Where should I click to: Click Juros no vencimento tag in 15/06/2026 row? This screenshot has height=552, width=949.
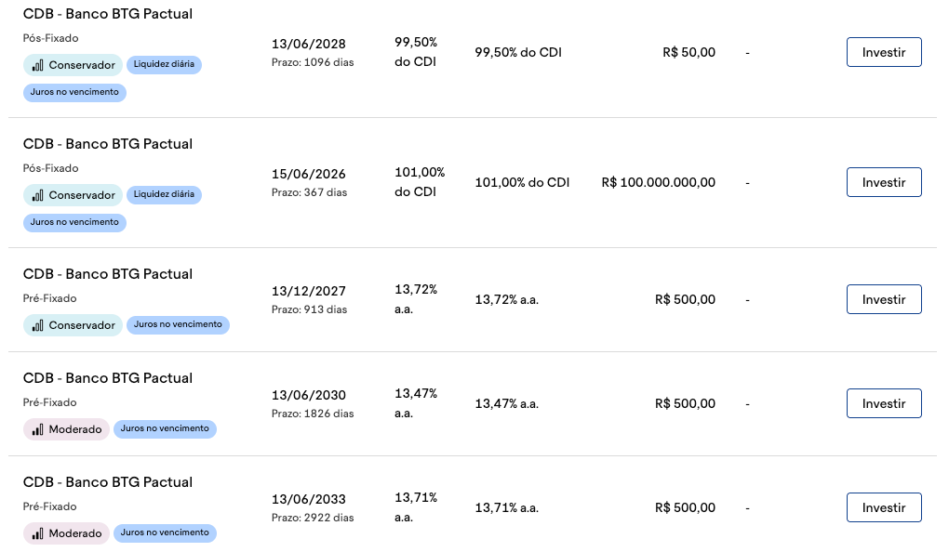74,222
